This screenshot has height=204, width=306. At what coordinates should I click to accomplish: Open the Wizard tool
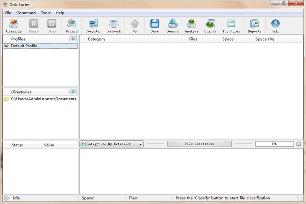click(x=71, y=25)
